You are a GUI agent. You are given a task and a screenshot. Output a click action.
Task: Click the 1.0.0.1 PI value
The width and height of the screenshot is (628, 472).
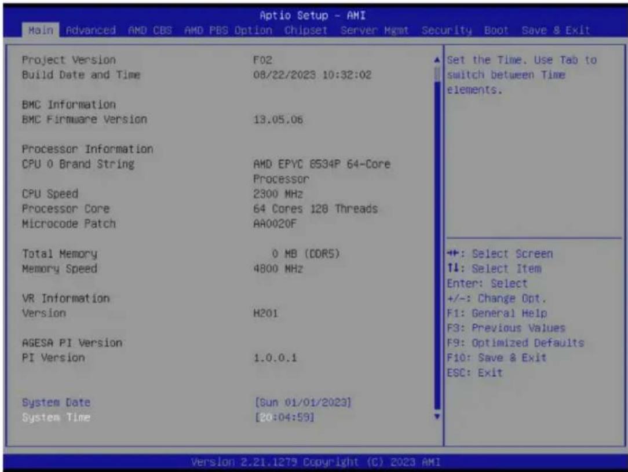275,357
